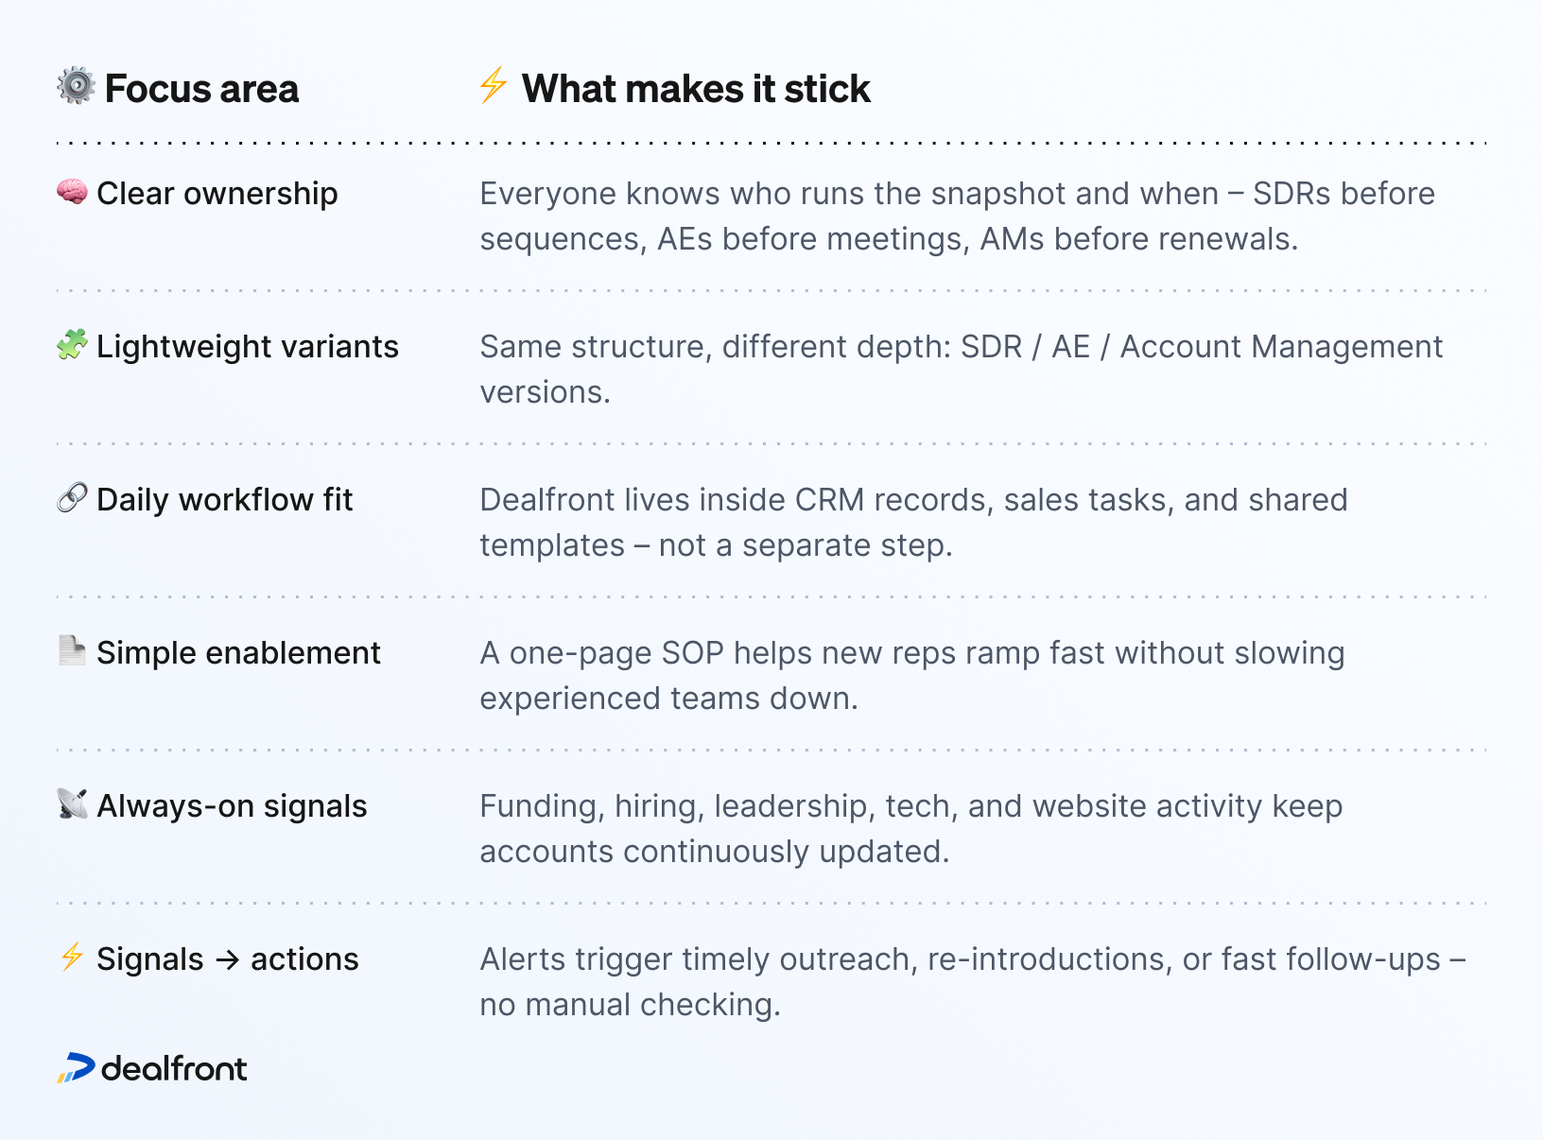The width and height of the screenshot is (1543, 1140).
Task: Click the puzzle piece icon for Lightweight variants
Action: tap(72, 345)
